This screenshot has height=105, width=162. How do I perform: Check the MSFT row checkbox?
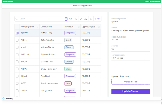(x=17, y=83)
